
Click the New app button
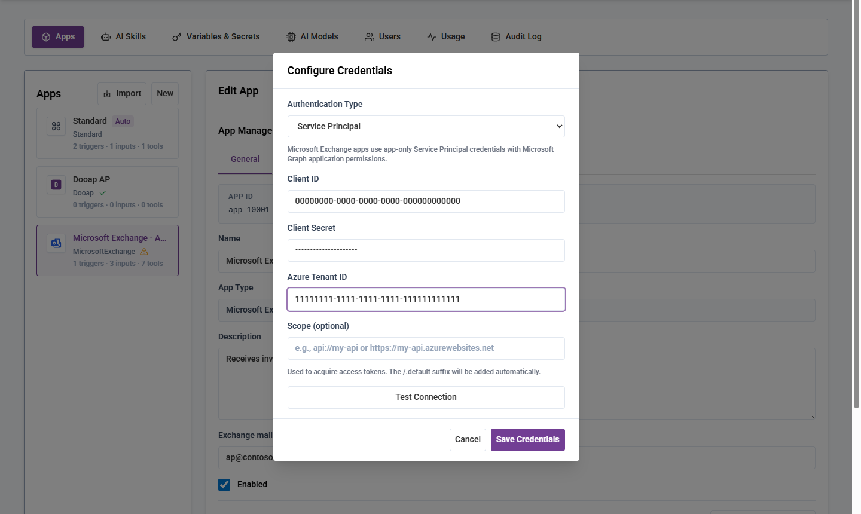pos(165,94)
